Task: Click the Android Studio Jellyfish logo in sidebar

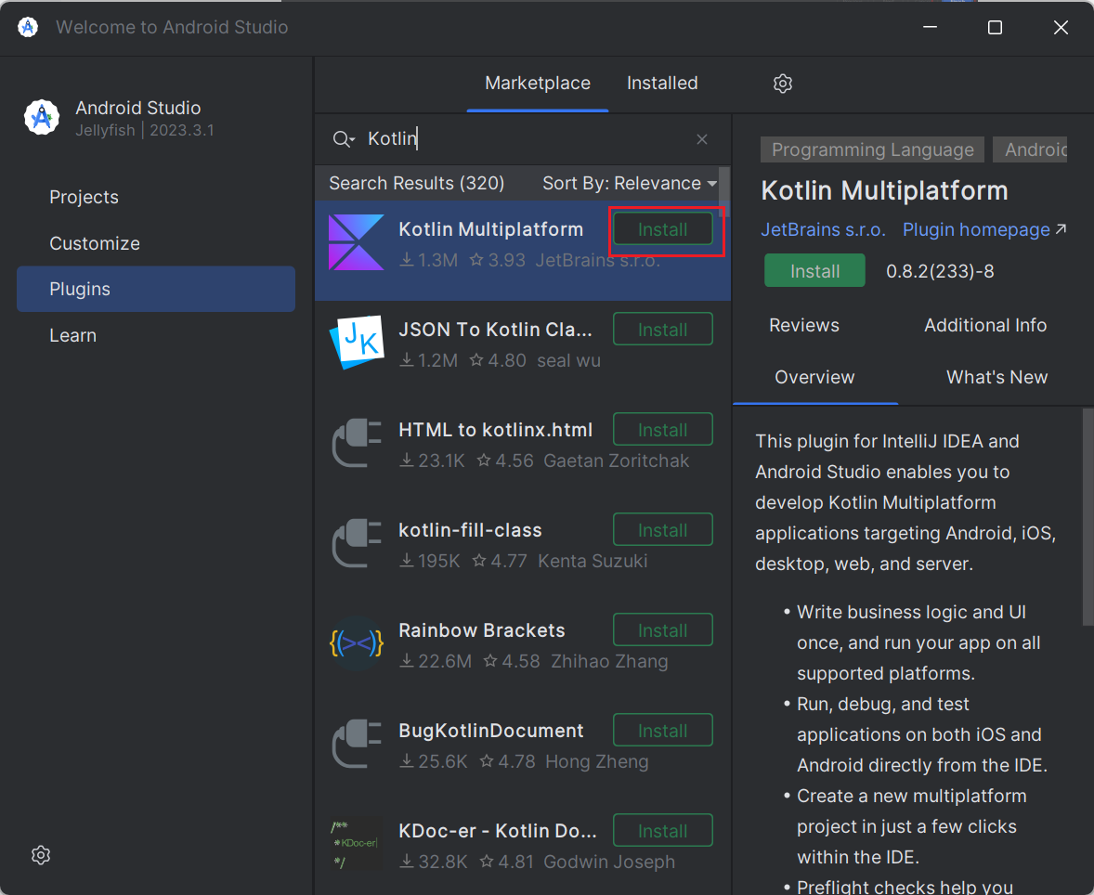Action: point(42,116)
